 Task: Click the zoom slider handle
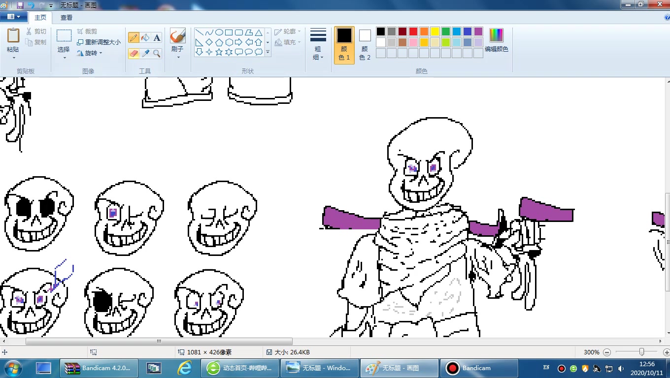[641, 352]
